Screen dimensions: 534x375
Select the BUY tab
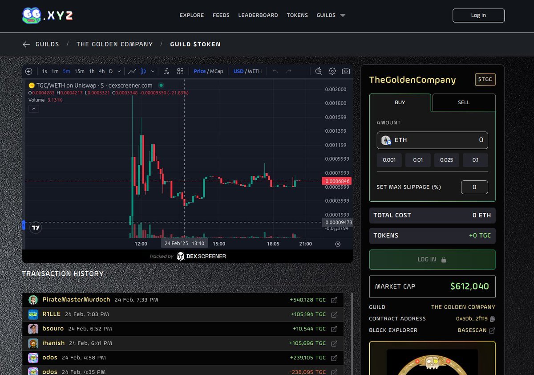pos(400,102)
